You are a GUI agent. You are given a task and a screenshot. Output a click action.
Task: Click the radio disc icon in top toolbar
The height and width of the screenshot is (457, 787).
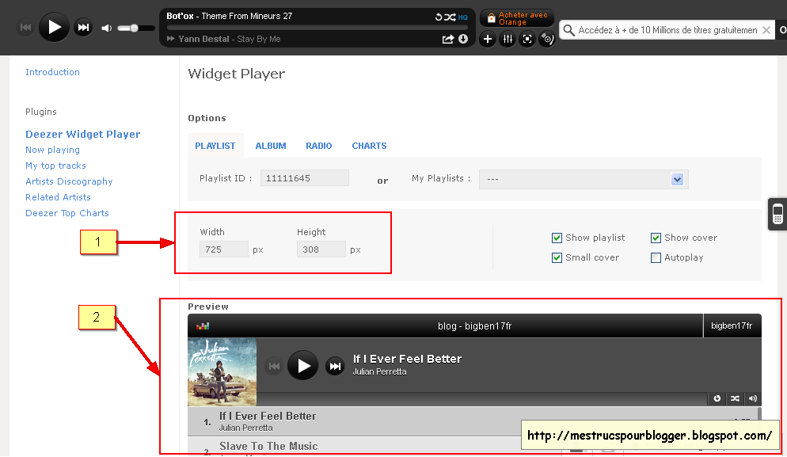point(546,39)
